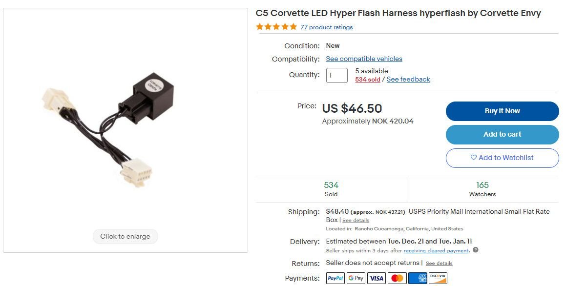Click the five-star rating icons
The image size is (566, 286).
tap(276, 27)
